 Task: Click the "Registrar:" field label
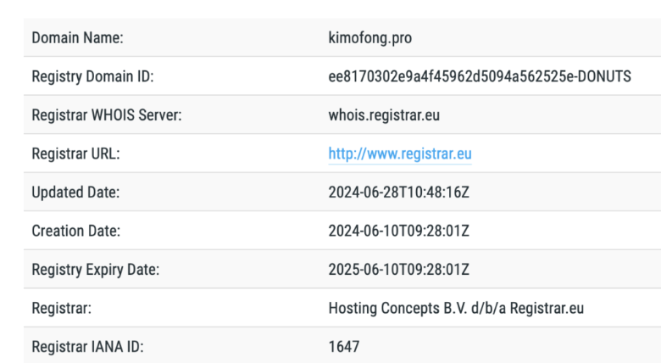pyautogui.click(x=60, y=308)
